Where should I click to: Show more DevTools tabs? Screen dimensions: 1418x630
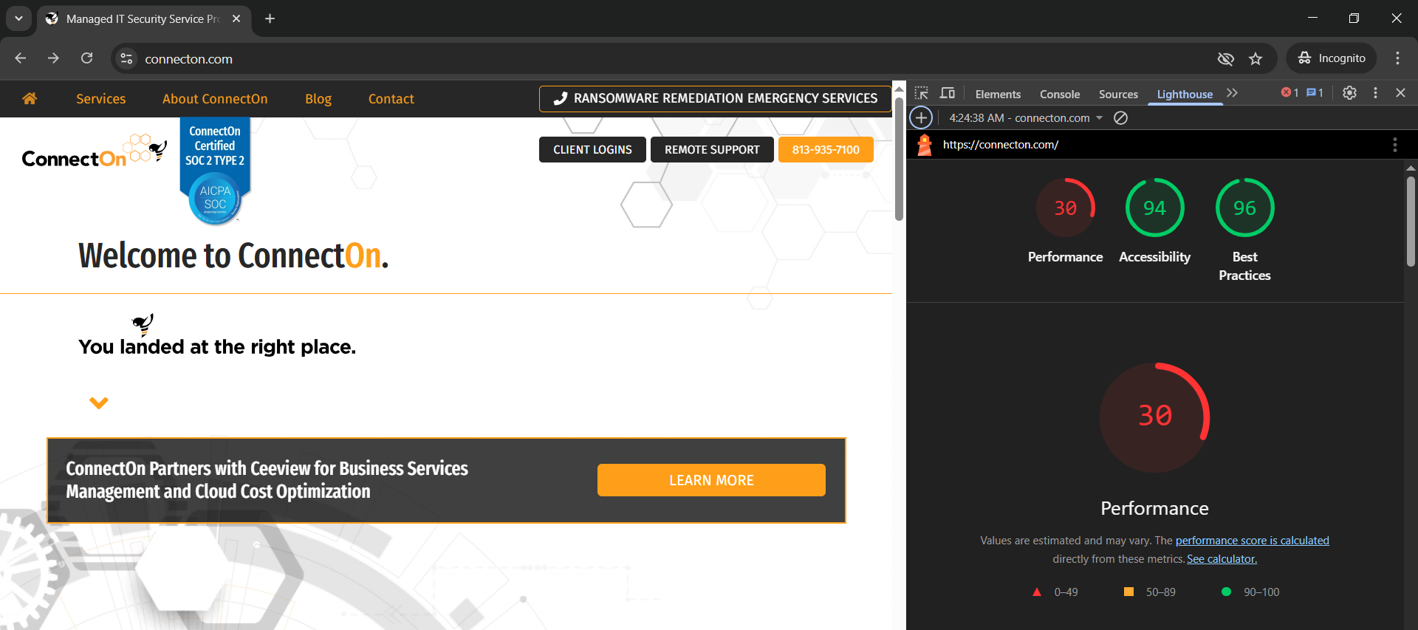pyautogui.click(x=1232, y=93)
